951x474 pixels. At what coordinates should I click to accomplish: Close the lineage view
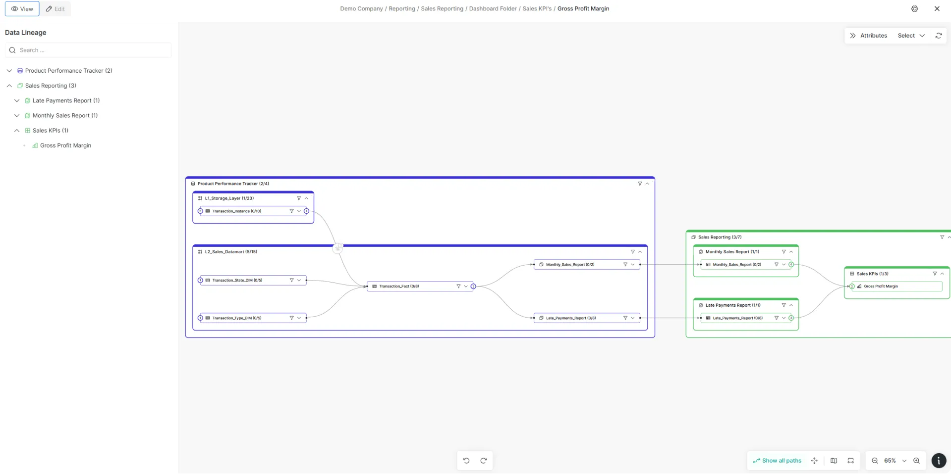point(937,9)
